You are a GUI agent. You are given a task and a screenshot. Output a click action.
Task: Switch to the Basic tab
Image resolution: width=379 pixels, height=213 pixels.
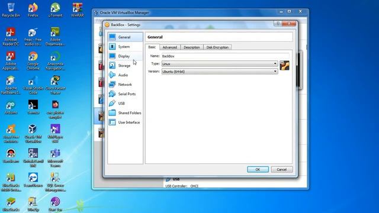152,47
